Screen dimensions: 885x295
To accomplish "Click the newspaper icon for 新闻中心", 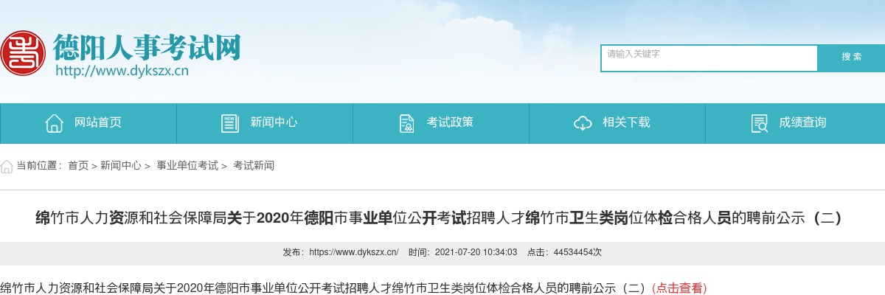I will coord(230,123).
